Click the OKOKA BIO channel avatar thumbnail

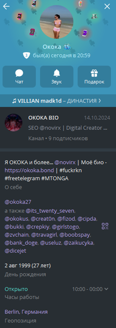pyautogui.click(x=14, y=122)
